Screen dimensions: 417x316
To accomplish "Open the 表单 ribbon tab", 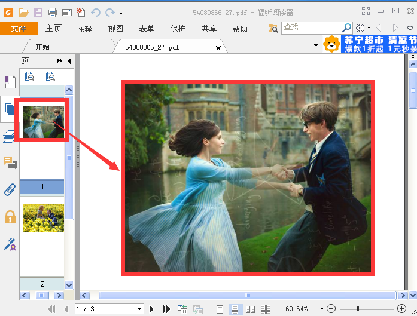I will click(x=147, y=29).
